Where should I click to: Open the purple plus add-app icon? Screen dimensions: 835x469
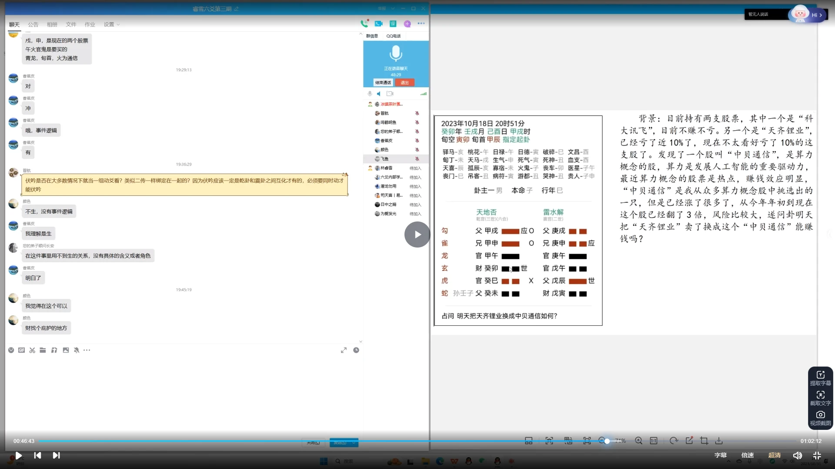tap(407, 24)
